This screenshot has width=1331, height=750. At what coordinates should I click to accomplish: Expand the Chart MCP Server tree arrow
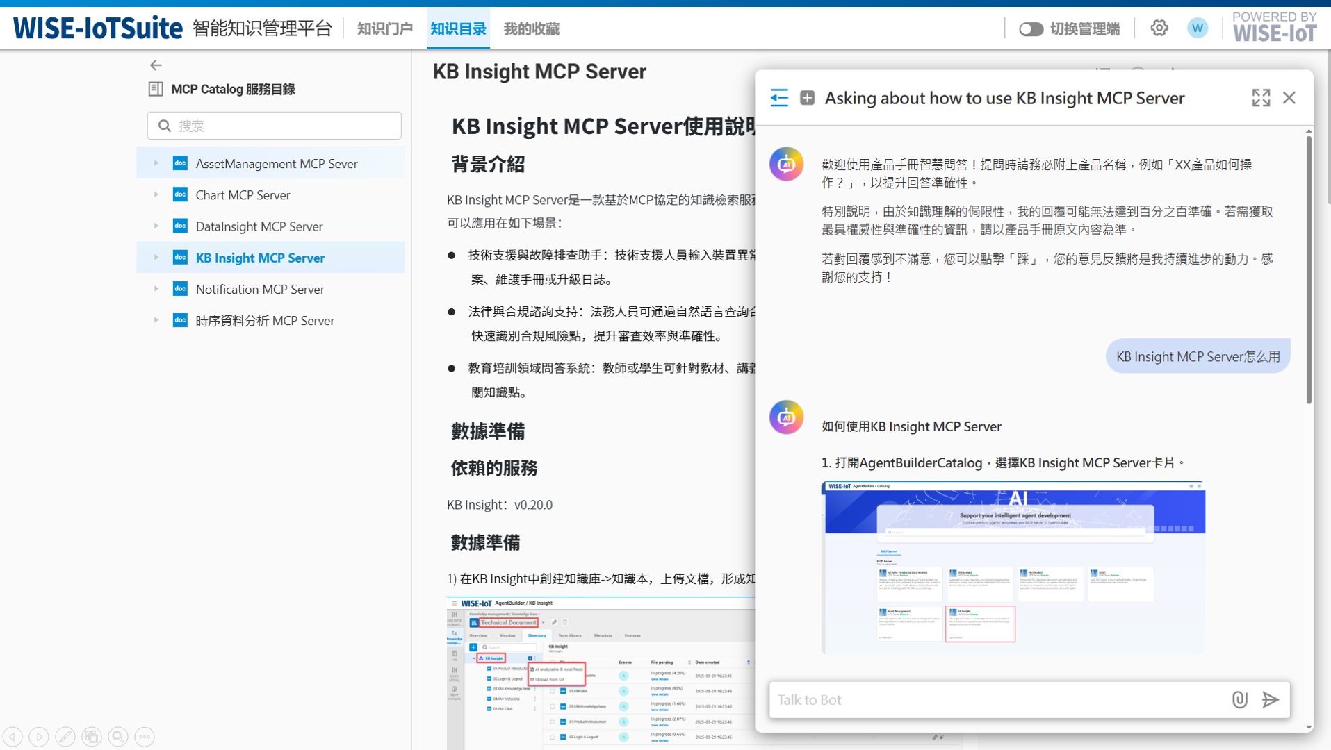(156, 194)
